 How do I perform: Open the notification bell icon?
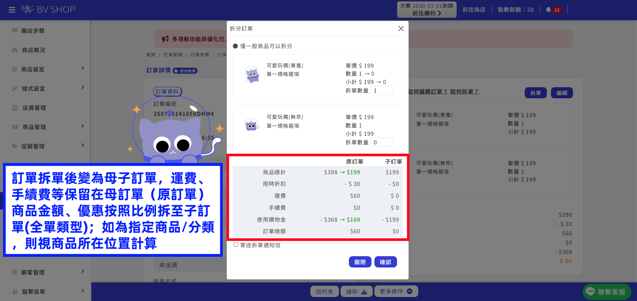(548, 10)
